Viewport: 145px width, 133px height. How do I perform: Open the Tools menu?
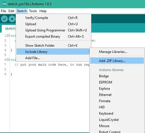tap(33, 11)
